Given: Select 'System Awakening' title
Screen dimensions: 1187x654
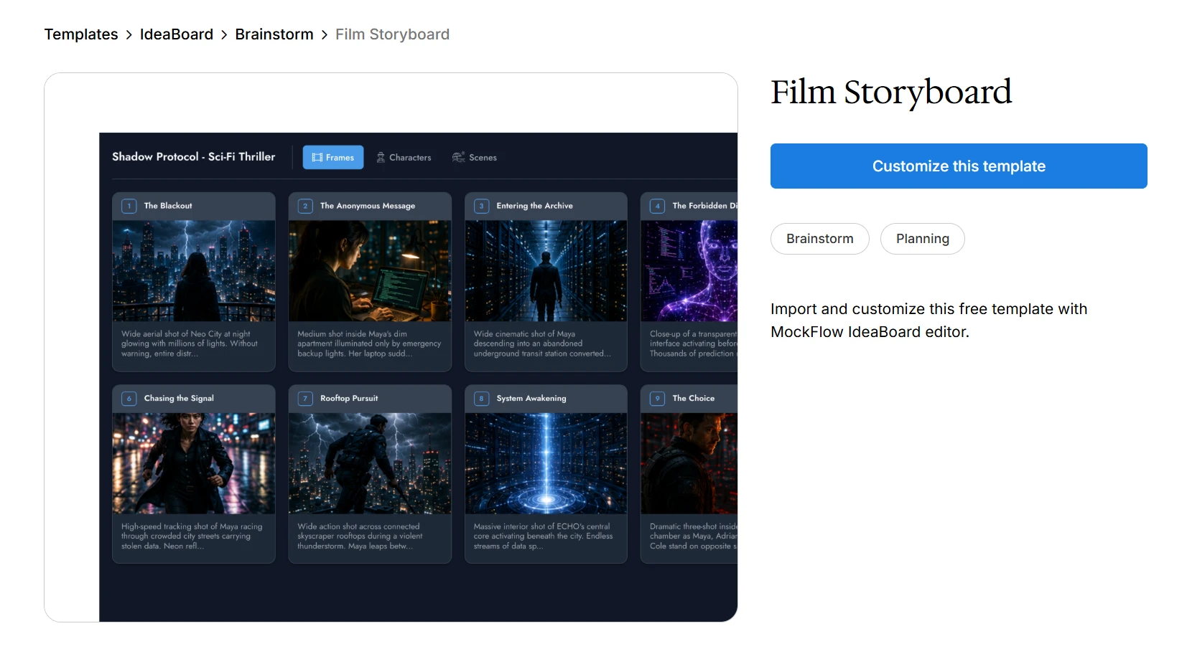Looking at the screenshot, I should 531,399.
